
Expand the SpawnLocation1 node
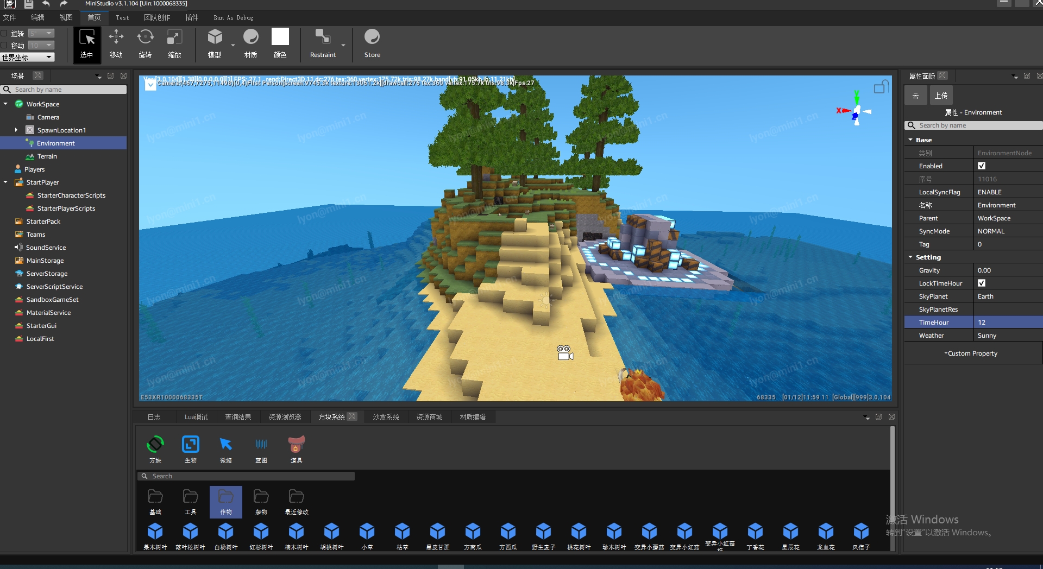(16, 130)
